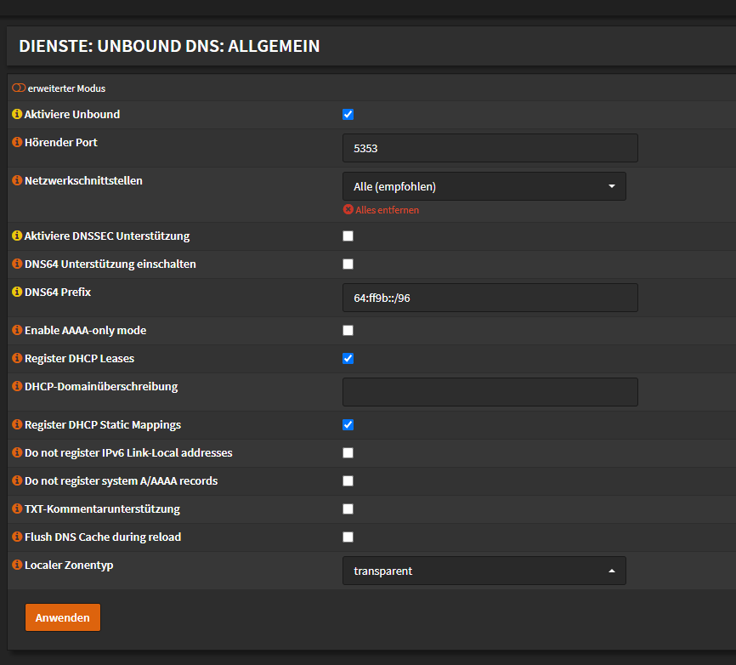Click the Aktiviere Unbound label text
The height and width of the screenshot is (665, 736).
click(72, 114)
